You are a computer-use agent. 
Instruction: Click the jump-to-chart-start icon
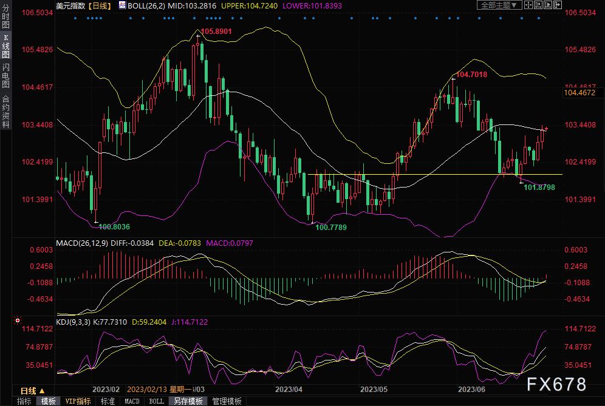tap(538, 5)
